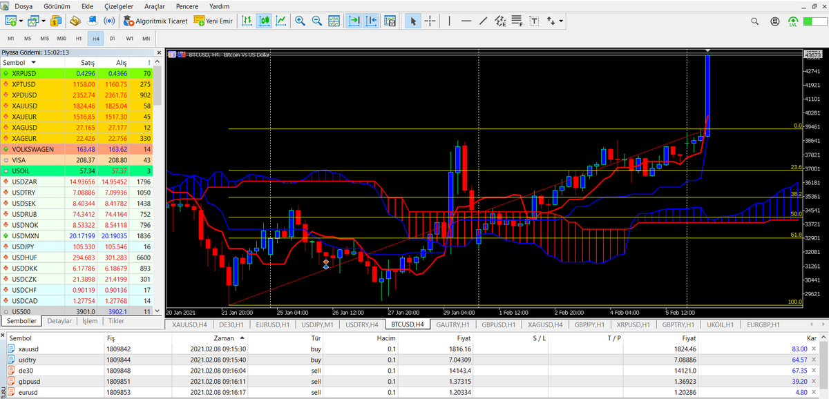Toggle chart shift from right edge
Viewport: 829px width, 399px height.
coord(371,21)
